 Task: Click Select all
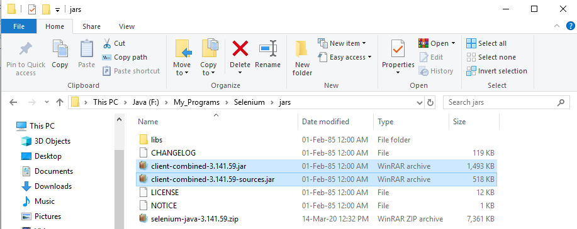tap(486, 43)
